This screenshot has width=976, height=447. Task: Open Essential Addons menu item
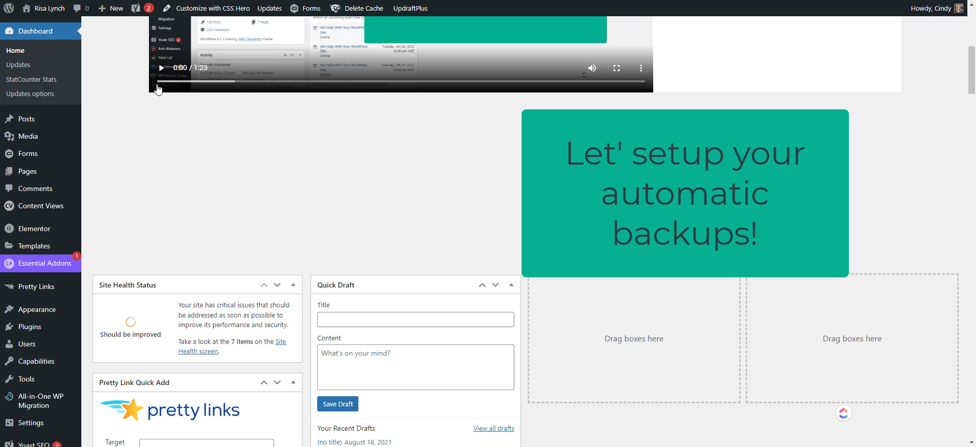coord(41,263)
